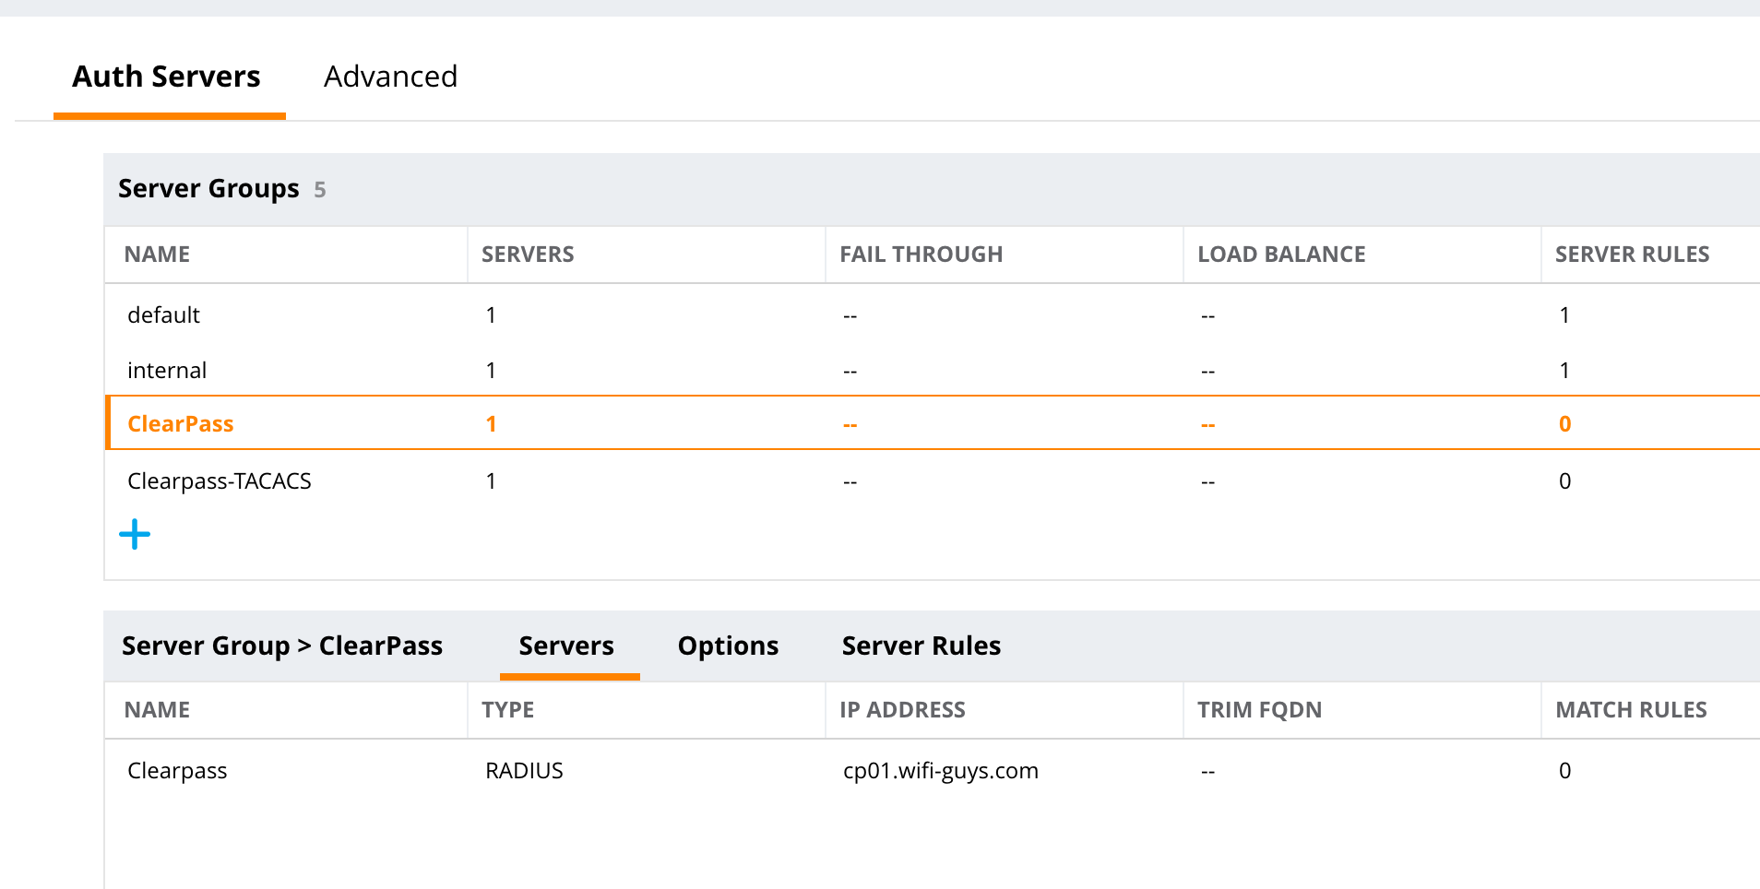Switch to the Advanced tab

(390, 77)
